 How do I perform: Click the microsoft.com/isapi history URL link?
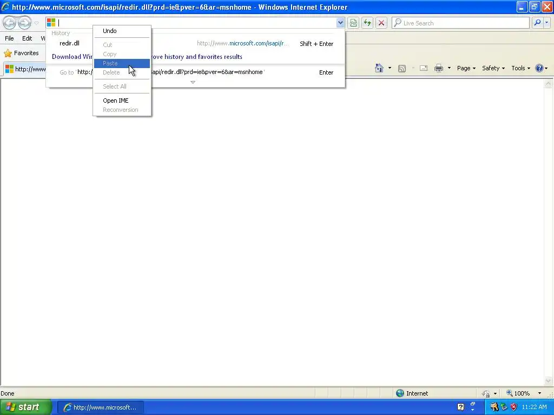243,43
